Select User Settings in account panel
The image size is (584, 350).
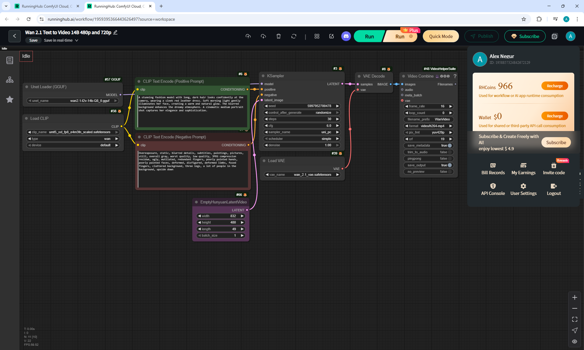pyautogui.click(x=523, y=189)
